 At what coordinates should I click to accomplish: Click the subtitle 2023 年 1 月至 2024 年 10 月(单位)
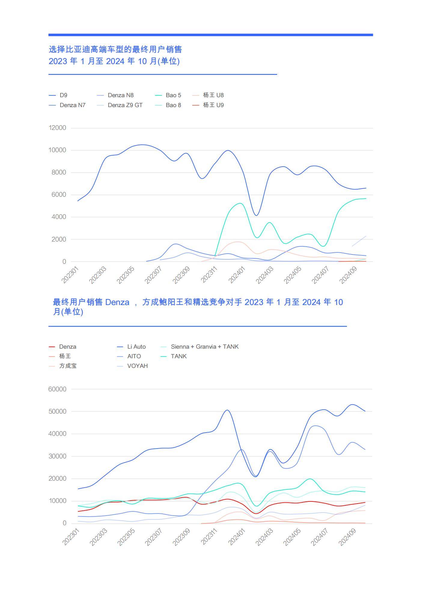click(114, 61)
